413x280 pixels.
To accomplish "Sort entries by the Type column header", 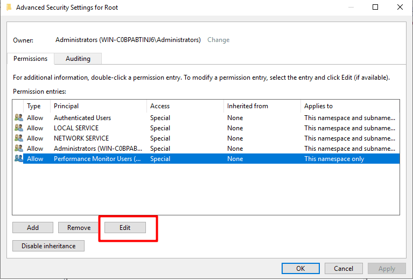I will (x=37, y=106).
